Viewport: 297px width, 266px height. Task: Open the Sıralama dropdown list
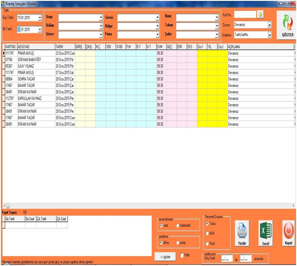tap(270, 34)
